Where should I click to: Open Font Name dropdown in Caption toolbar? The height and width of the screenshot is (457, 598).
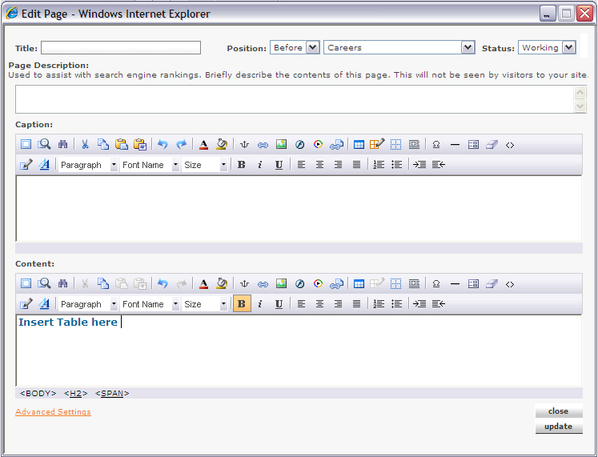(x=150, y=165)
